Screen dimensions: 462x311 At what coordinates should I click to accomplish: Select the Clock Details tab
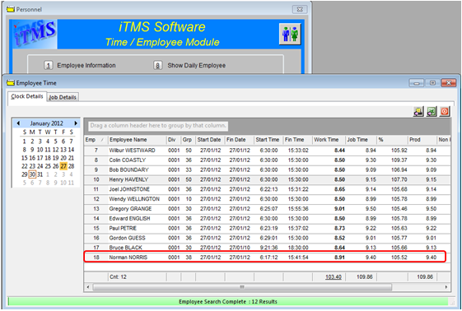[x=27, y=96]
